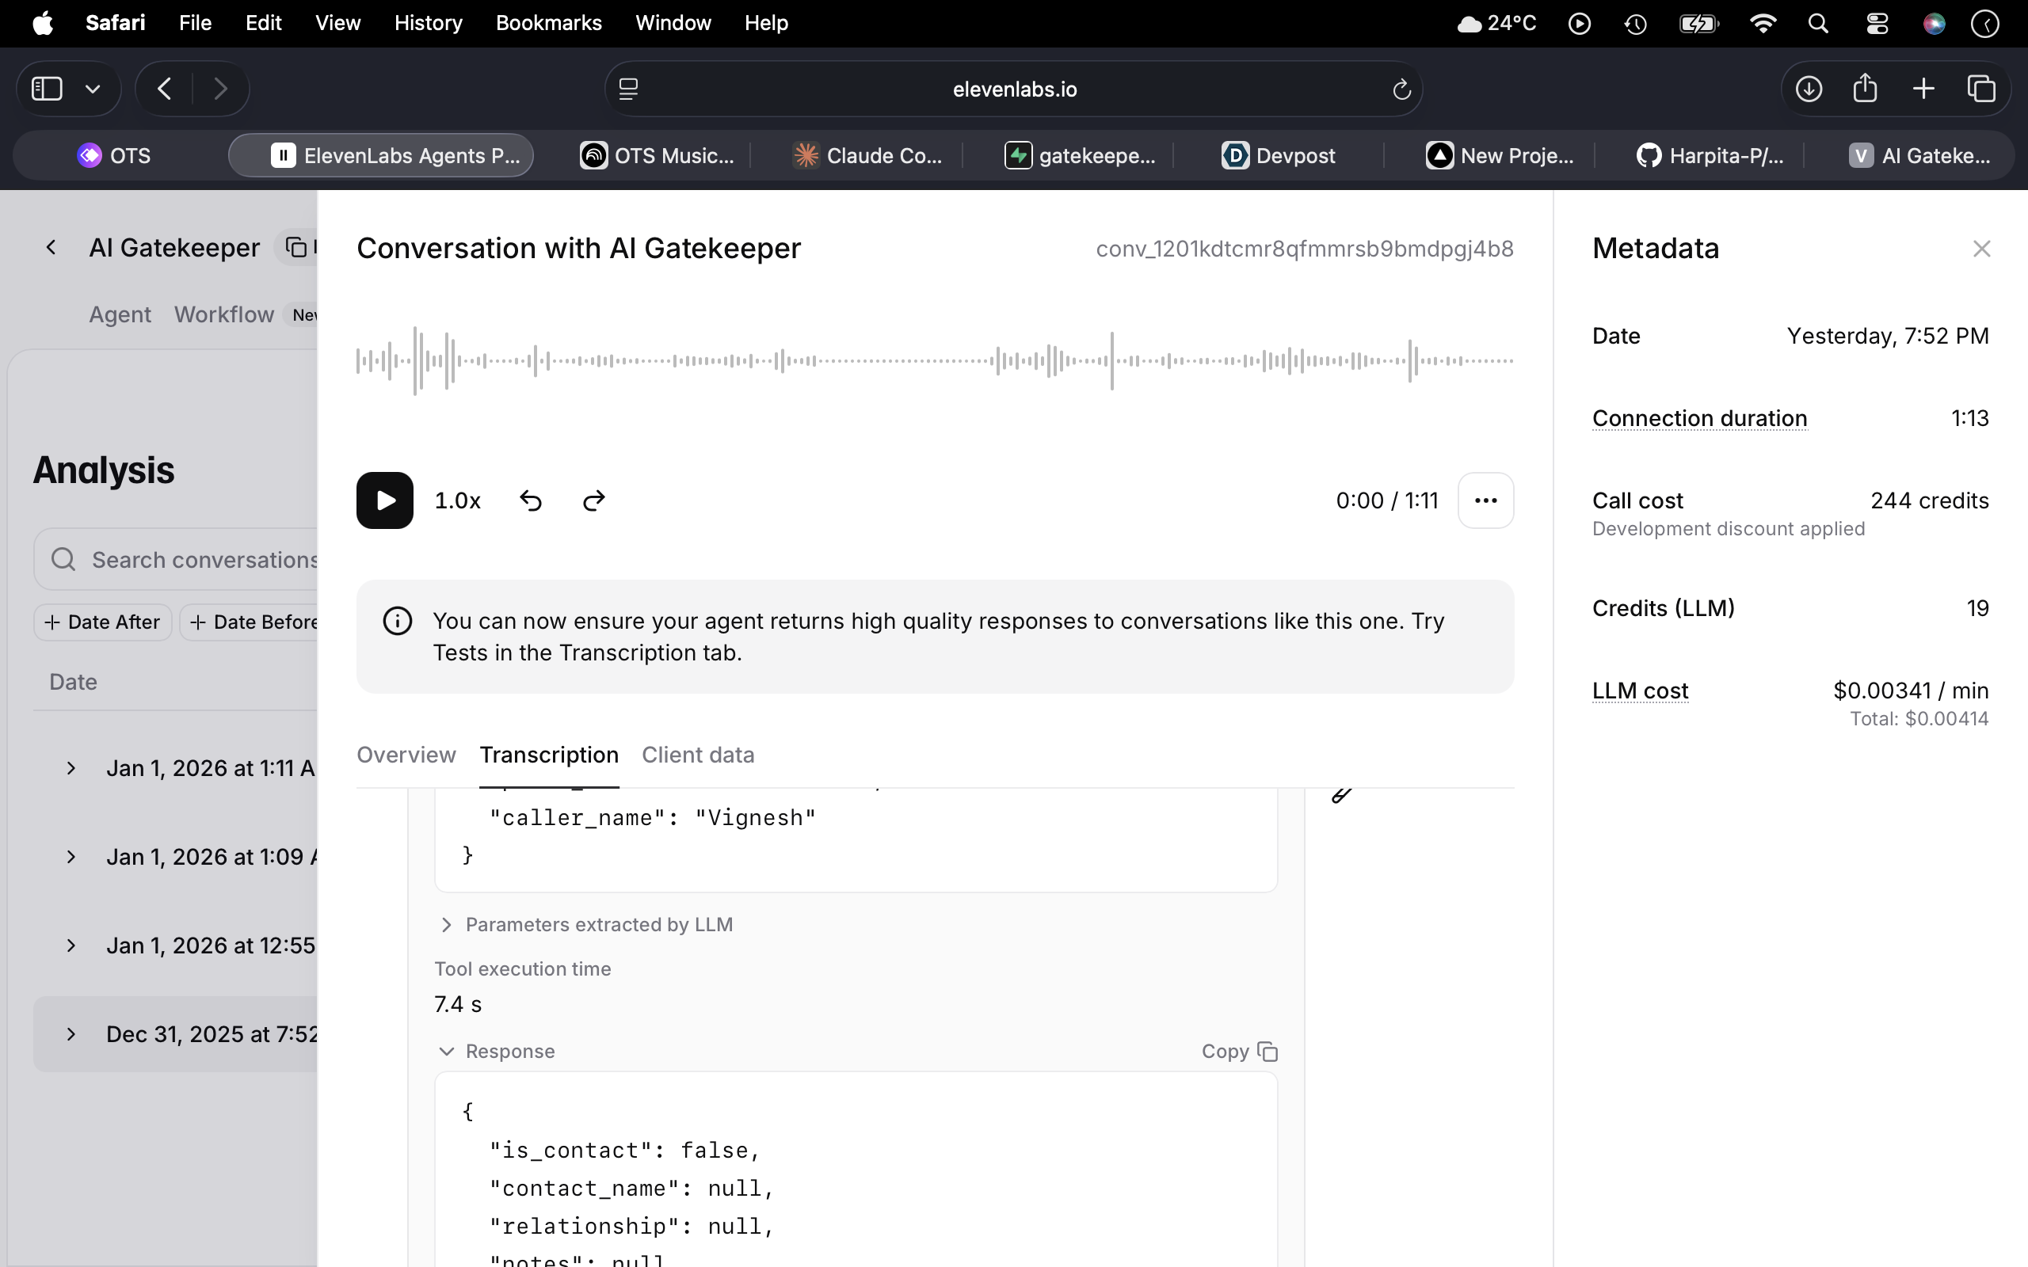Open a new Safari tab
2028x1267 pixels.
tap(1924, 89)
